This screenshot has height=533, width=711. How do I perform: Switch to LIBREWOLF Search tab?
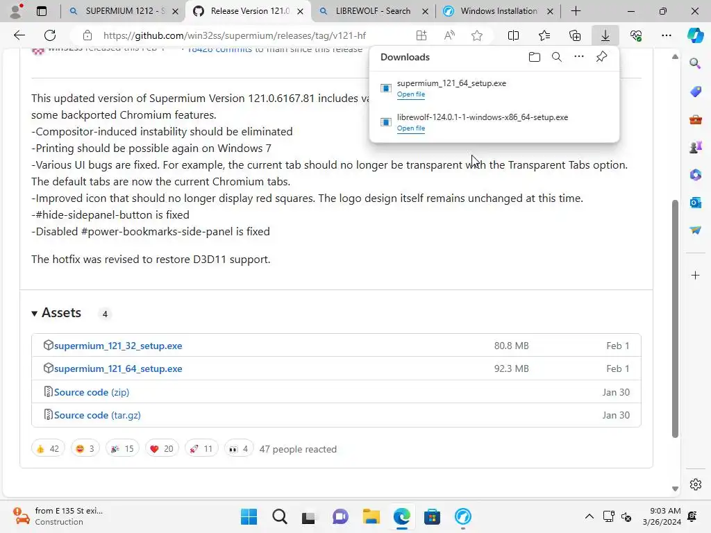pyautogui.click(x=374, y=11)
